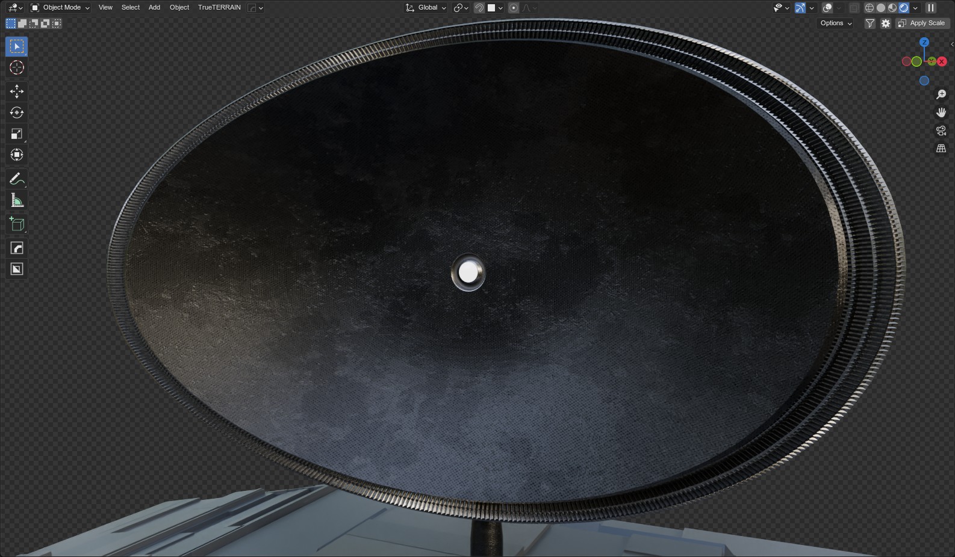Open the snapping options dropdown

495,8
